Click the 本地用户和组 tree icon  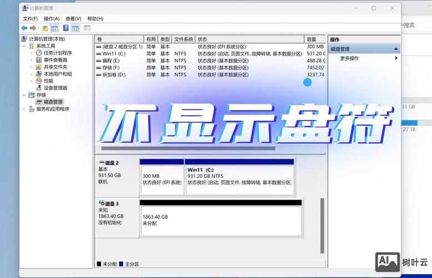pyautogui.click(x=39, y=74)
